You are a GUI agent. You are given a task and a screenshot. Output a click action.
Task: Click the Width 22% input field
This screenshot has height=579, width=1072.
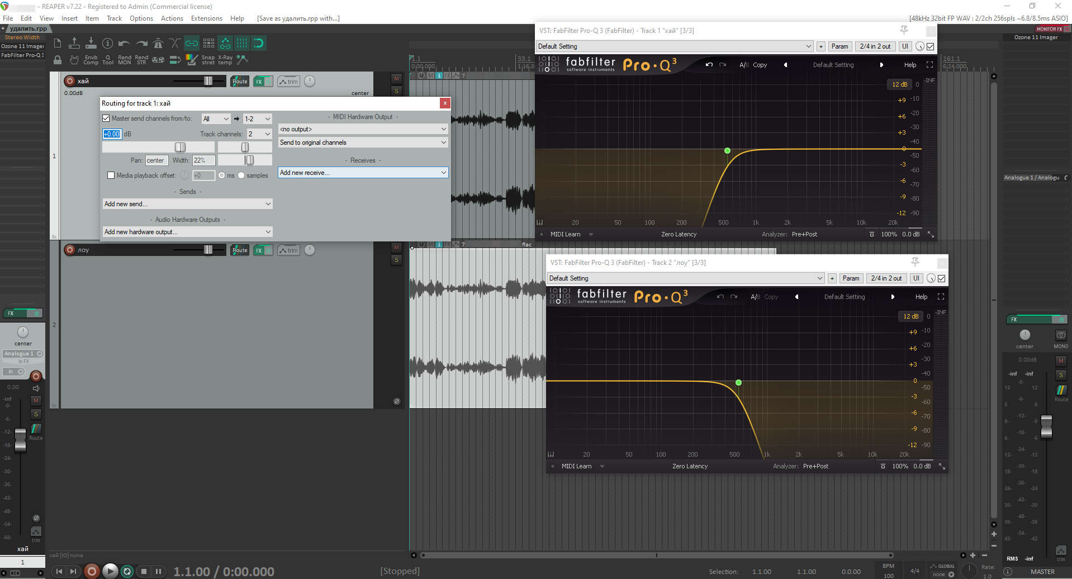[204, 160]
